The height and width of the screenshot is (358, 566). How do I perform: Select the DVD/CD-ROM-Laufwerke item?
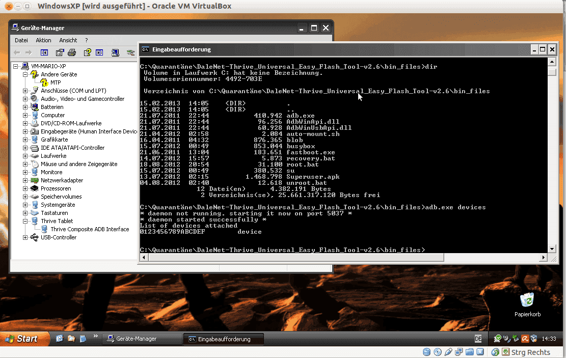click(71, 123)
